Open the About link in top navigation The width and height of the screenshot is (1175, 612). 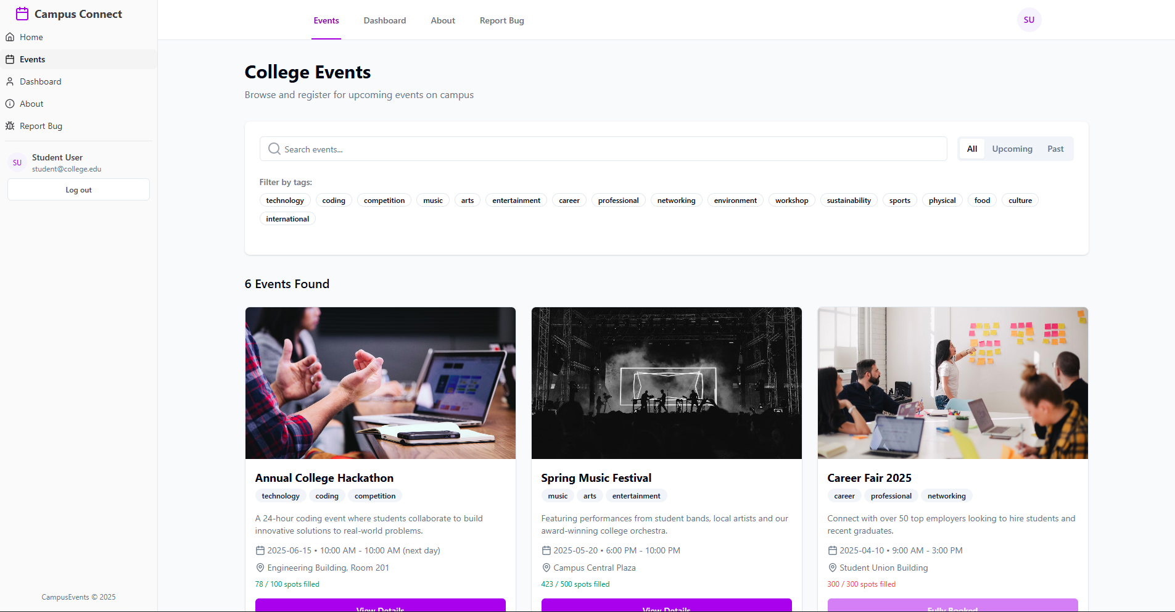coord(442,20)
